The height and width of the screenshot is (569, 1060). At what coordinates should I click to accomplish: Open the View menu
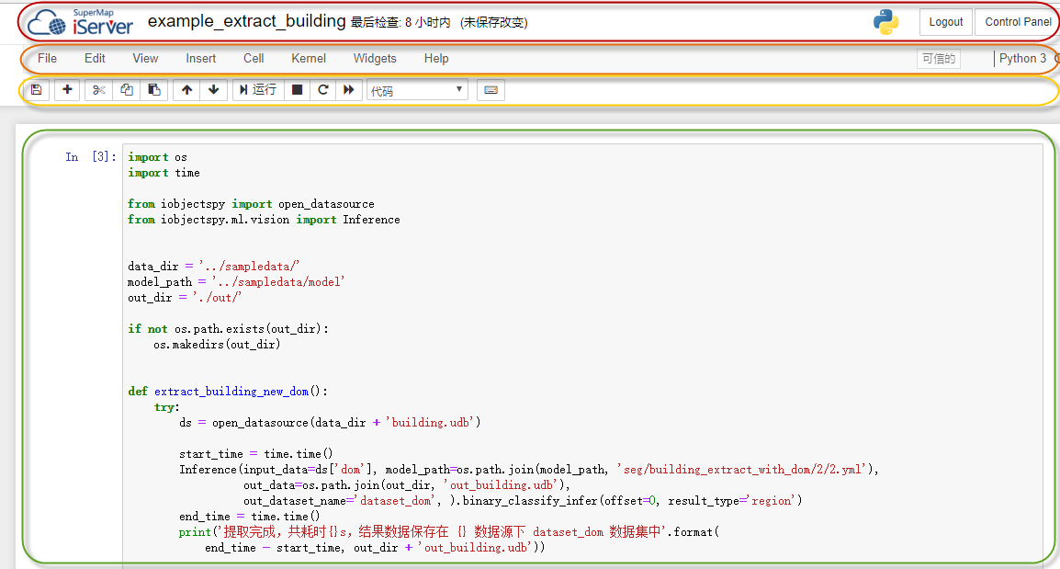pos(145,59)
